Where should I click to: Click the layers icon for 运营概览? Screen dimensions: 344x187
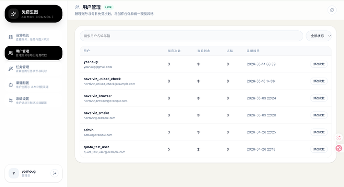pyautogui.click(x=11, y=37)
